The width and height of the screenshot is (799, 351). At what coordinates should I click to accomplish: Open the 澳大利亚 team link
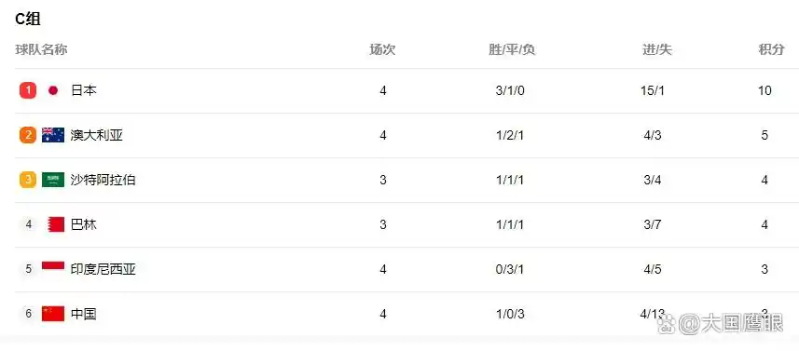[97, 135]
